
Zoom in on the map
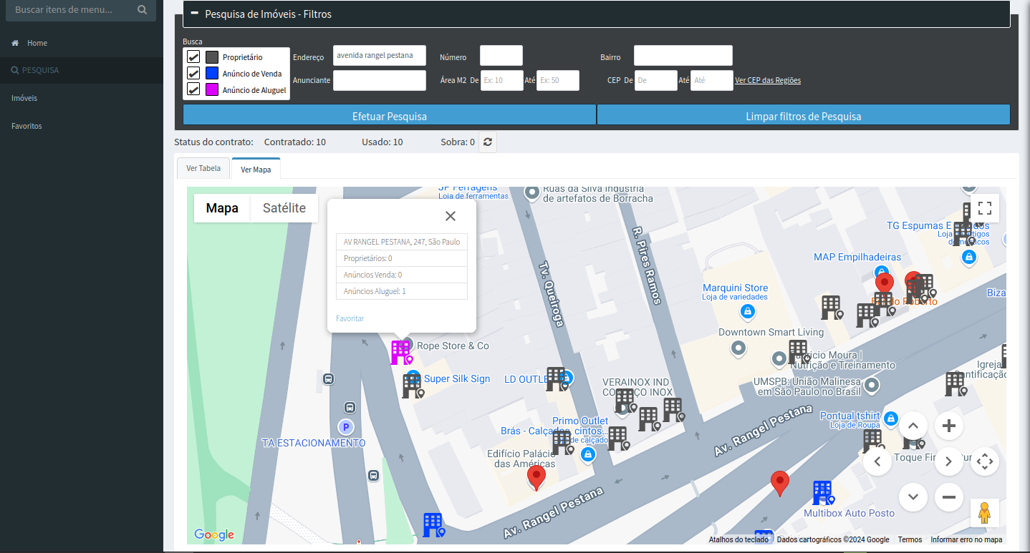[949, 426]
